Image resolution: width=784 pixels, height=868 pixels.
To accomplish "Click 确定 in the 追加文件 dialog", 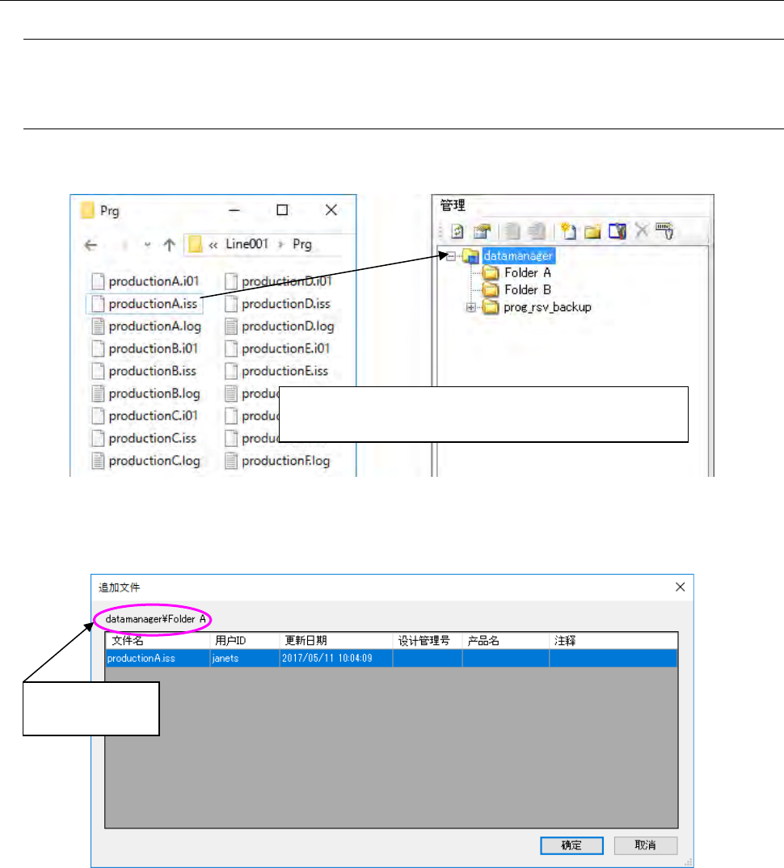I will tap(571, 845).
